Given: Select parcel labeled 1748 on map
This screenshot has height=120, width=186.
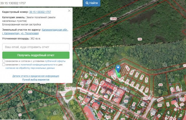Looking at the screenshot, I should click(x=142, y=77).
